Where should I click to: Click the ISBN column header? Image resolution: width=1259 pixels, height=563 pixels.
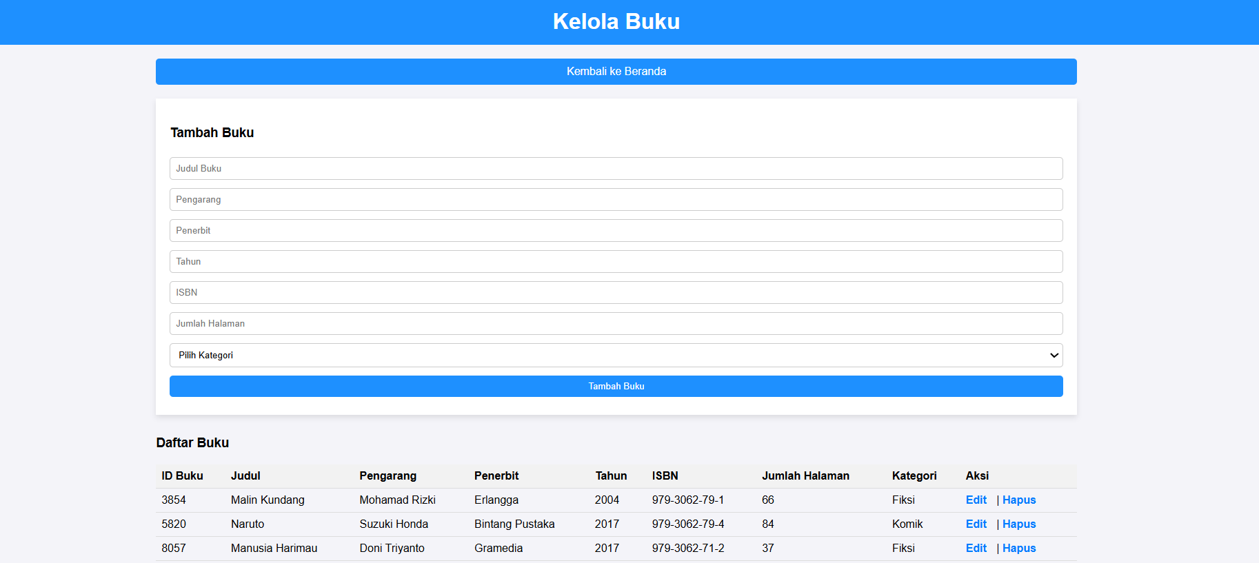[665, 475]
